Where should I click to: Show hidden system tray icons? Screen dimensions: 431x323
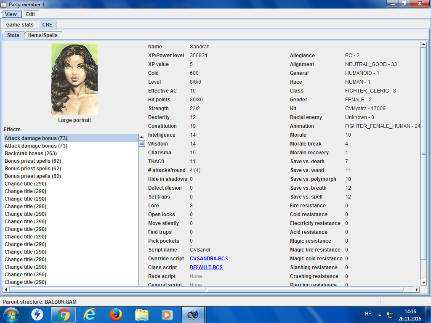point(380,315)
